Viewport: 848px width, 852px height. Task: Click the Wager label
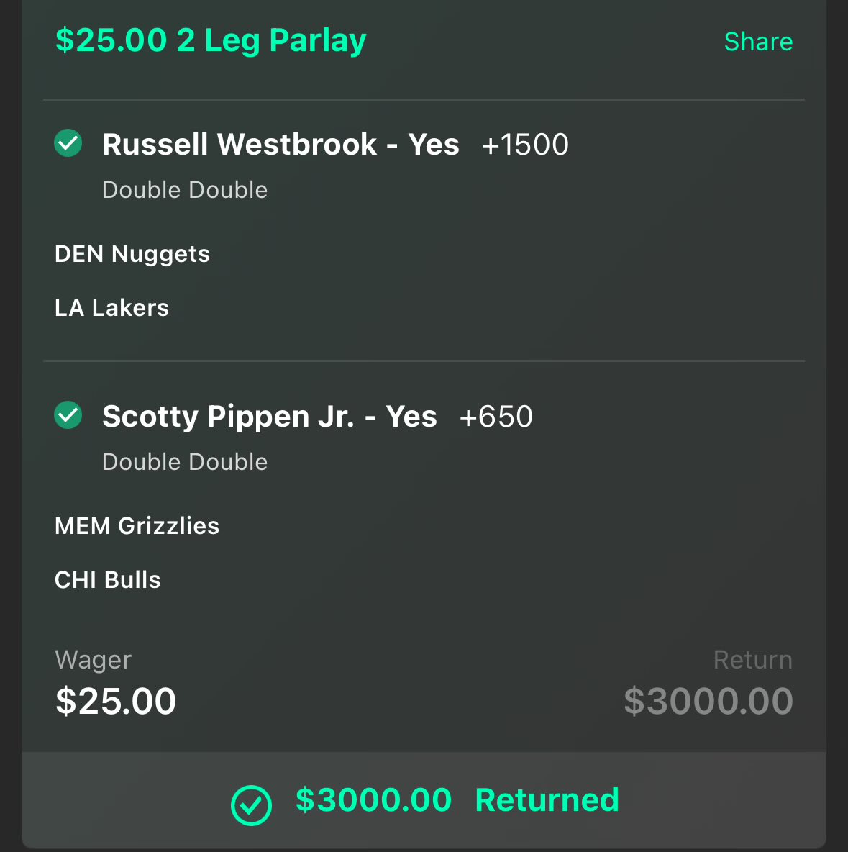point(93,660)
